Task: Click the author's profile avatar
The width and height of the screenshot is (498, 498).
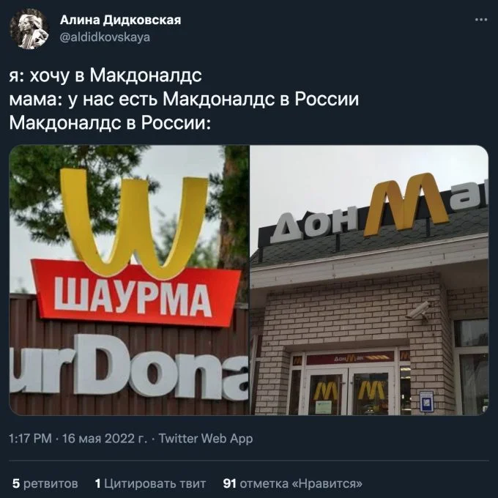Action: pyautogui.click(x=29, y=29)
